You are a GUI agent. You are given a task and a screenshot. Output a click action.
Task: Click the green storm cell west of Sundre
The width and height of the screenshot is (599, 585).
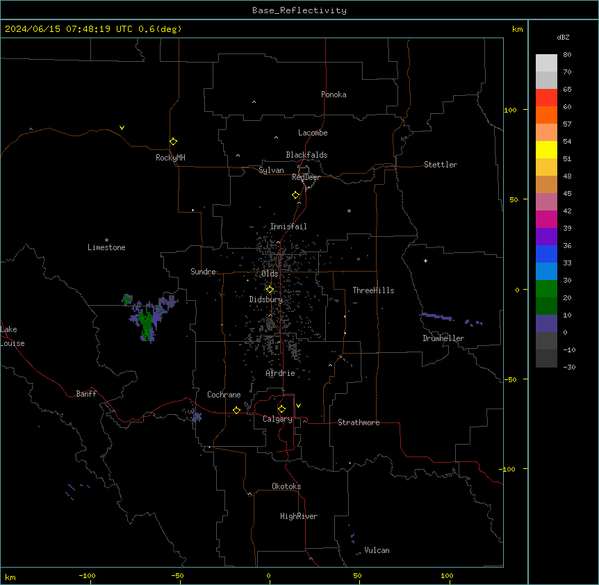point(147,320)
